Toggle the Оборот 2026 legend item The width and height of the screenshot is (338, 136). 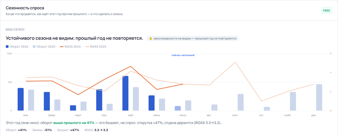[17, 47]
